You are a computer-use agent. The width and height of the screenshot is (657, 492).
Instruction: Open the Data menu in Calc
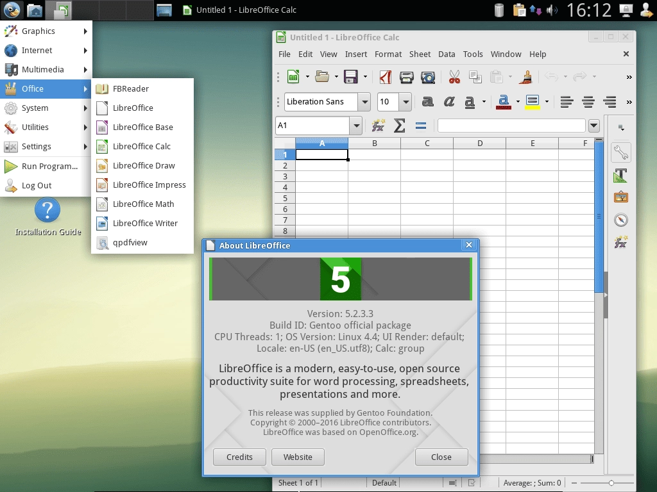tap(447, 54)
